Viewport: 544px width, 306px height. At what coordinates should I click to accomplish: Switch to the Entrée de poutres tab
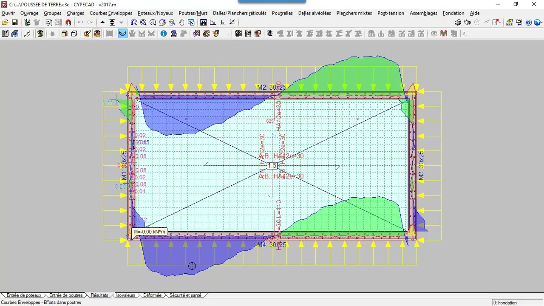point(66,295)
